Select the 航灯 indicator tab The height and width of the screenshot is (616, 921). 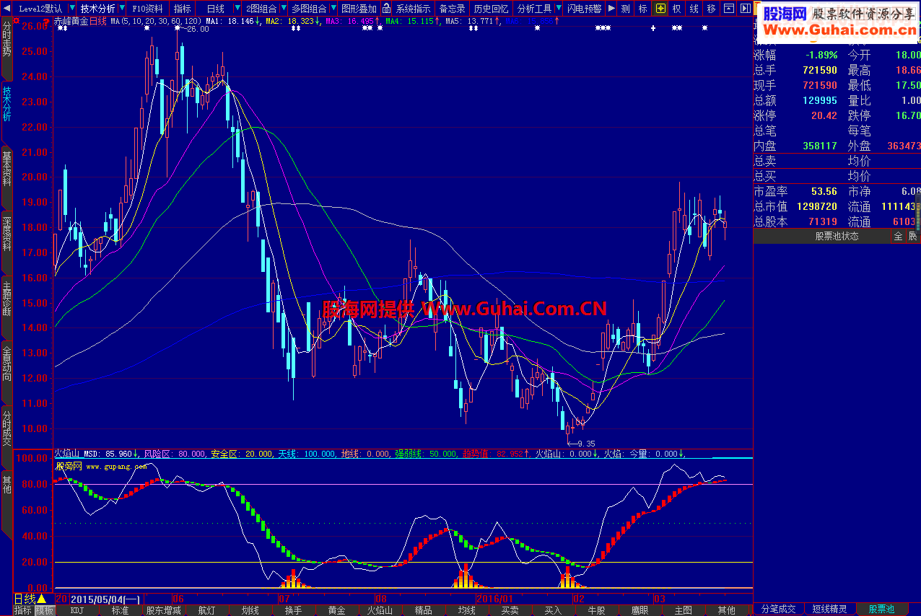(206, 610)
